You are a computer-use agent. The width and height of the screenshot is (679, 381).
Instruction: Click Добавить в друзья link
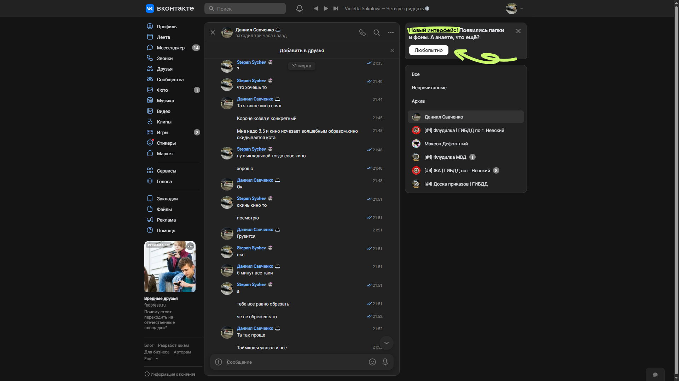302,50
